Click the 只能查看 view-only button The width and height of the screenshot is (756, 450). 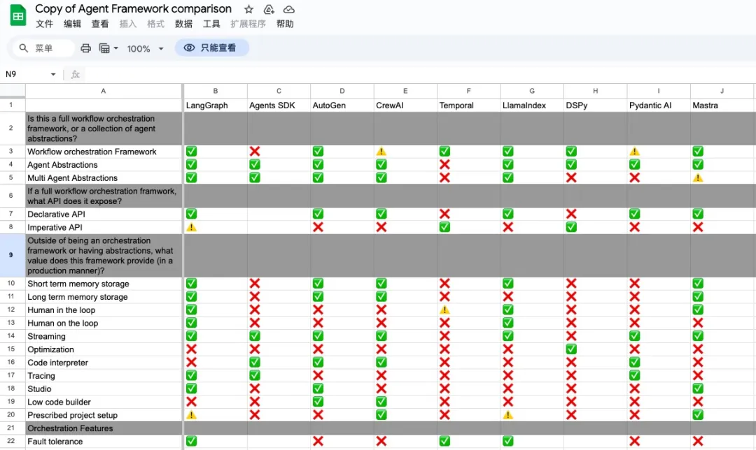211,48
